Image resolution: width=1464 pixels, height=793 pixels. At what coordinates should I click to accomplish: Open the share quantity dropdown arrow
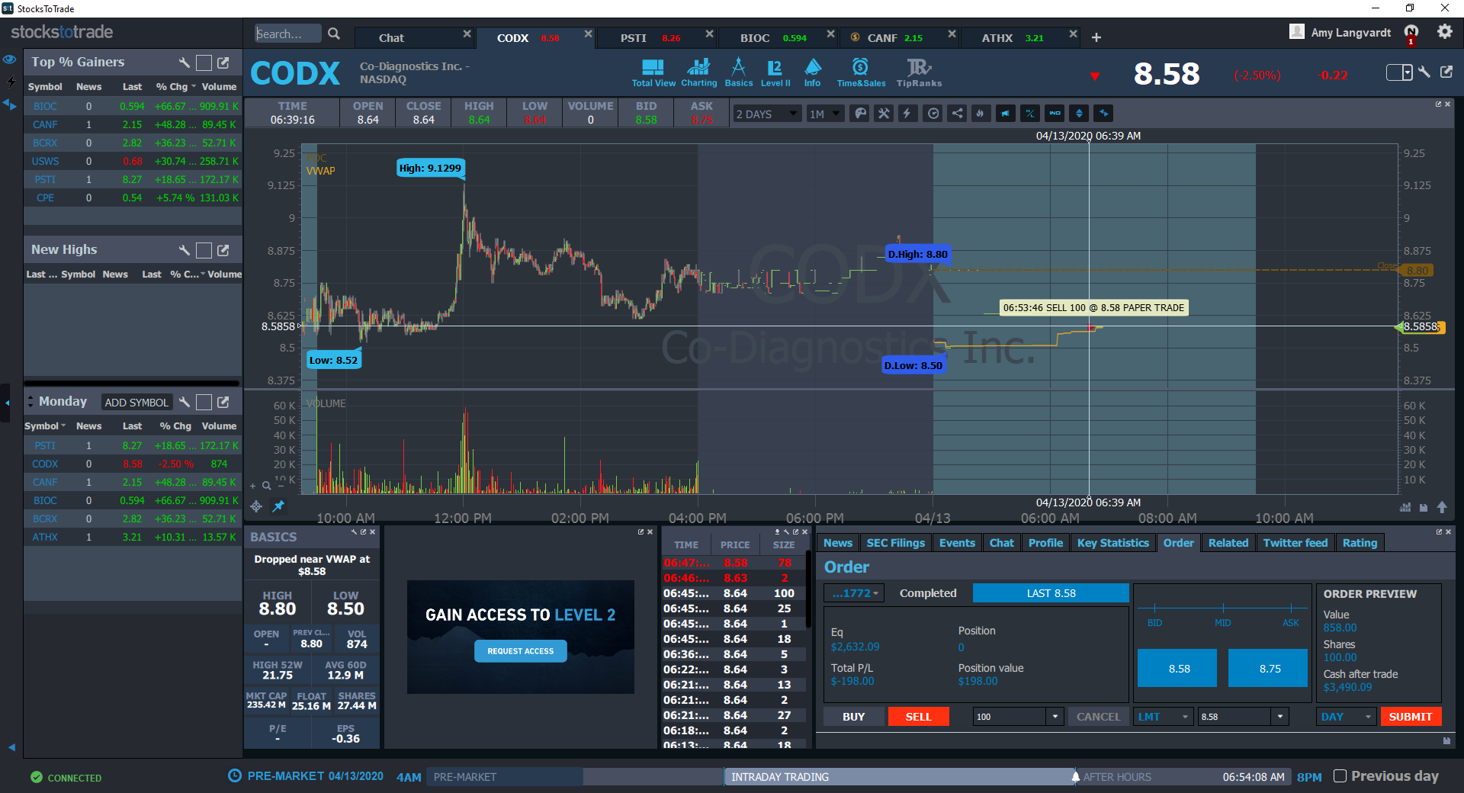[1055, 717]
